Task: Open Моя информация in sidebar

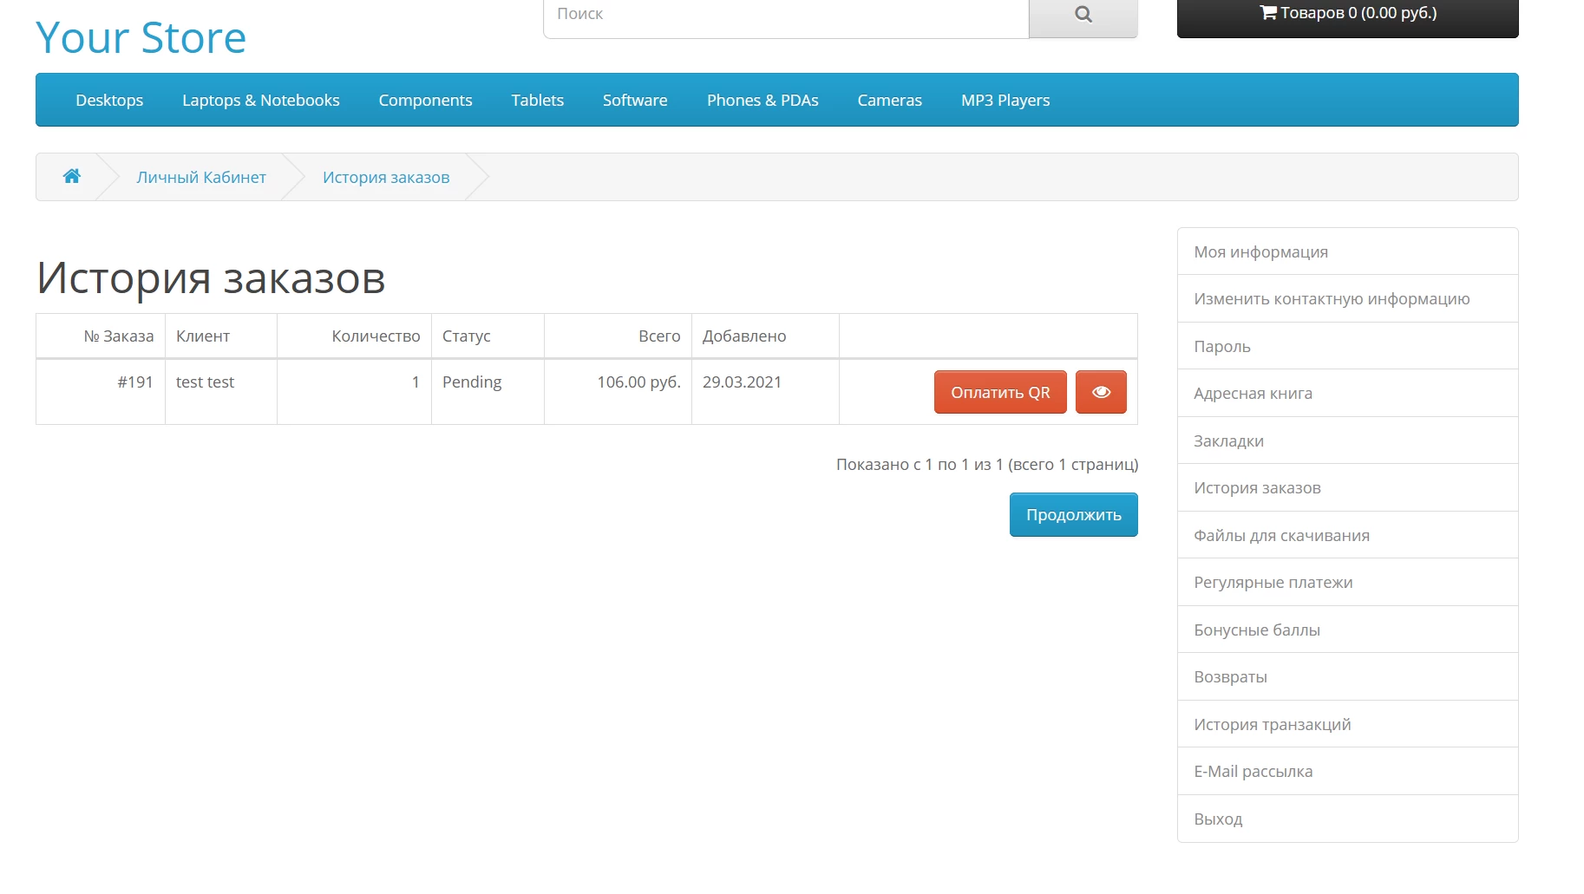Action: (x=1347, y=251)
